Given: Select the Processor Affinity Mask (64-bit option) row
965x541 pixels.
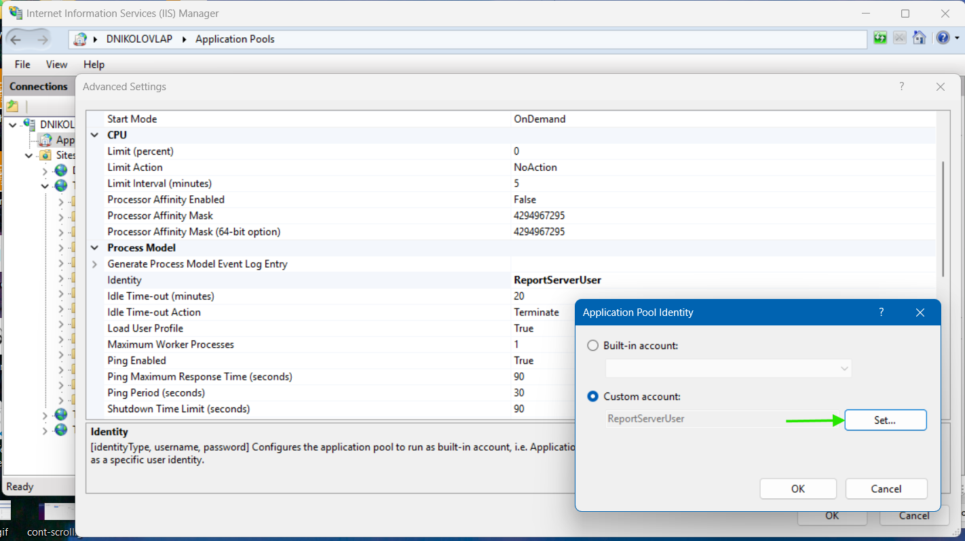Looking at the screenshot, I should click(x=512, y=232).
